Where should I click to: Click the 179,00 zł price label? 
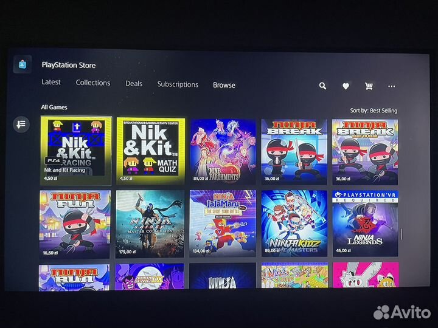(127, 252)
